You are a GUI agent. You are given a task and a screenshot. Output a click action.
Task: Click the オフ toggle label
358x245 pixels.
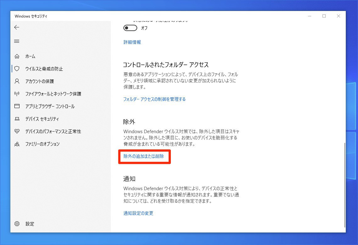pos(144,28)
